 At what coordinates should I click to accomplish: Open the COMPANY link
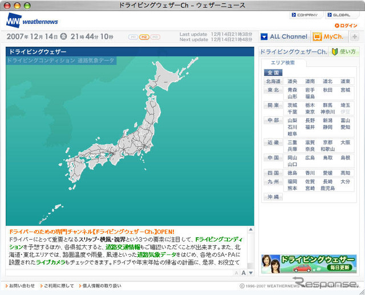click(305, 15)
